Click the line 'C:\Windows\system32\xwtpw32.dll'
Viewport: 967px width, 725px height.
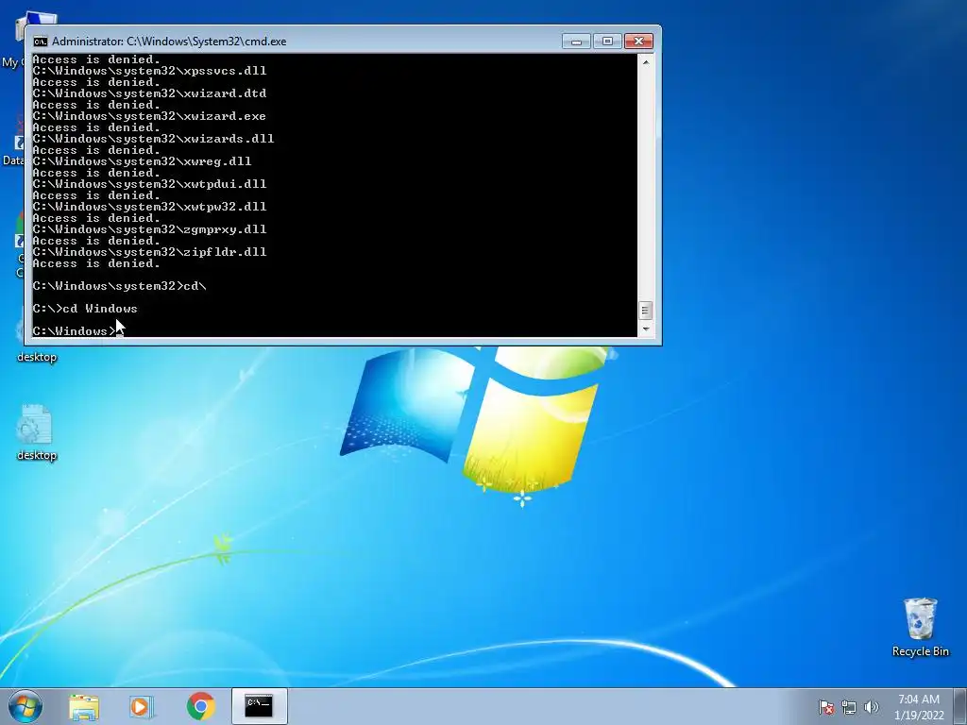(149, 207)
